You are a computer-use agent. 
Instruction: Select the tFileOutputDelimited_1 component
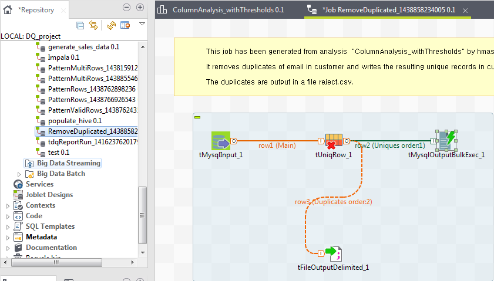[x=334, y=254]
